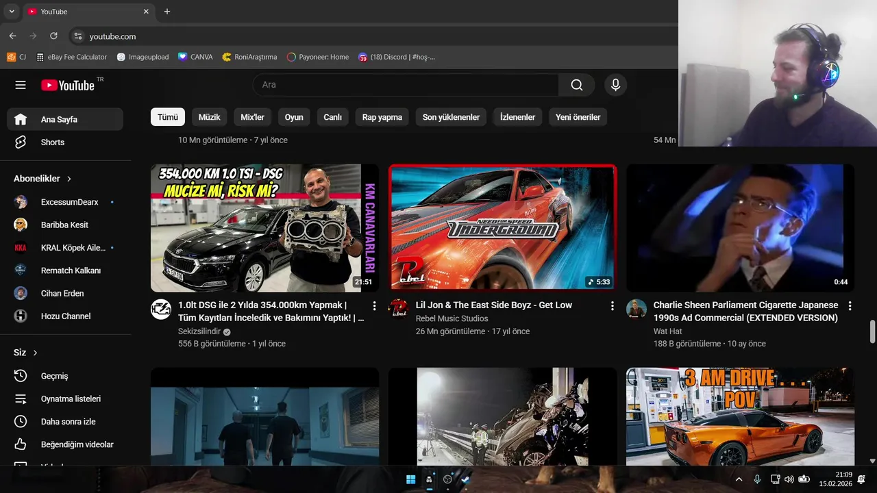
Task: Open the Imageupload bookmark
Action: point(143,57)
